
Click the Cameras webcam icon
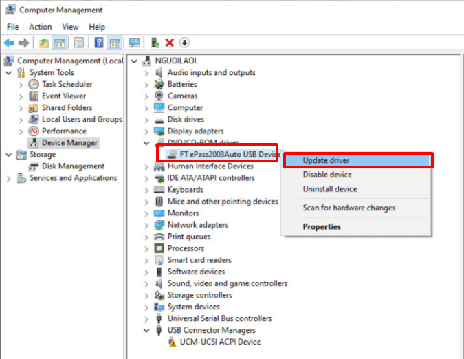click(159, 96)
